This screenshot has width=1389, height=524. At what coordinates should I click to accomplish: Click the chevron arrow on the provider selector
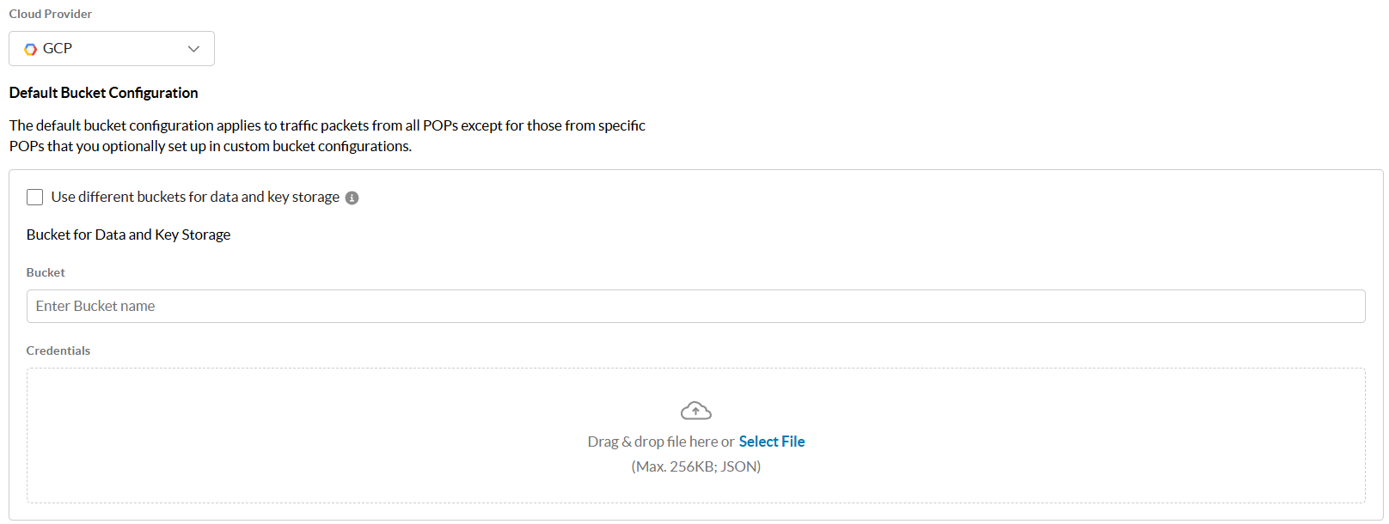(x=193, y=48)
